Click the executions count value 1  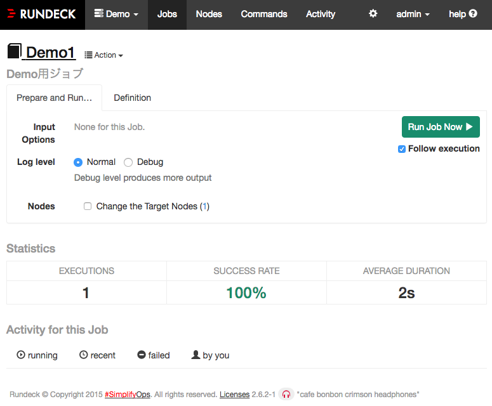[x=86, y=293]
